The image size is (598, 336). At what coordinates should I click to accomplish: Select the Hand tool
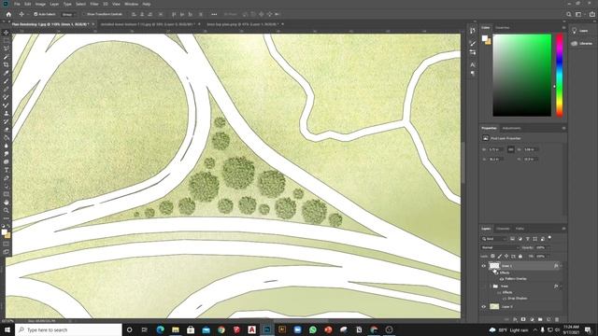tap(7, 203)
